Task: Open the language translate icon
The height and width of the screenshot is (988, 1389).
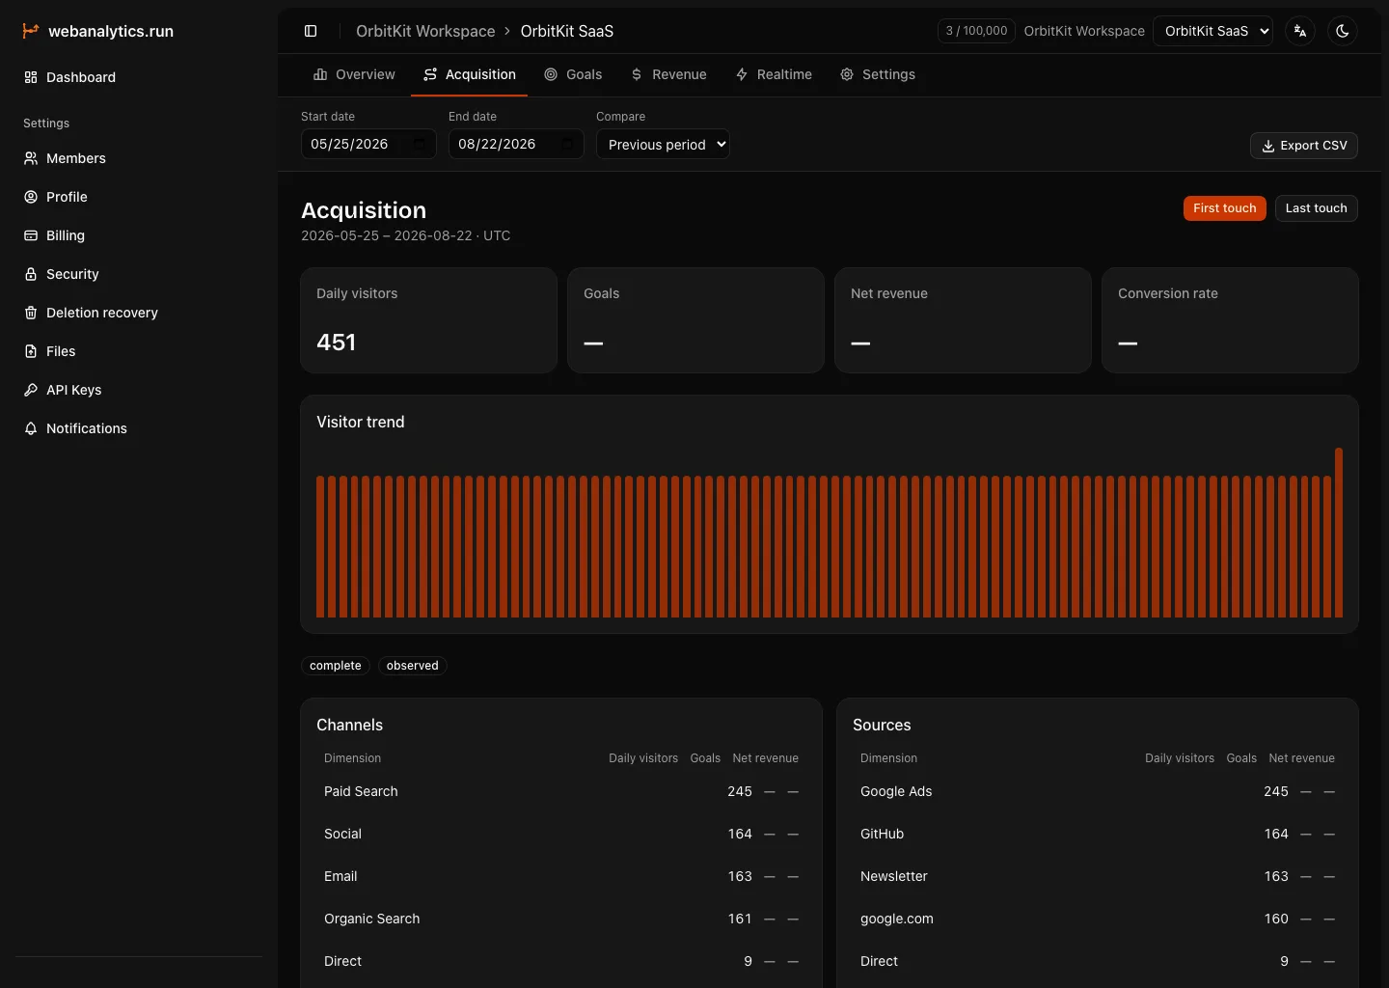Action: tap(1300, 31)
